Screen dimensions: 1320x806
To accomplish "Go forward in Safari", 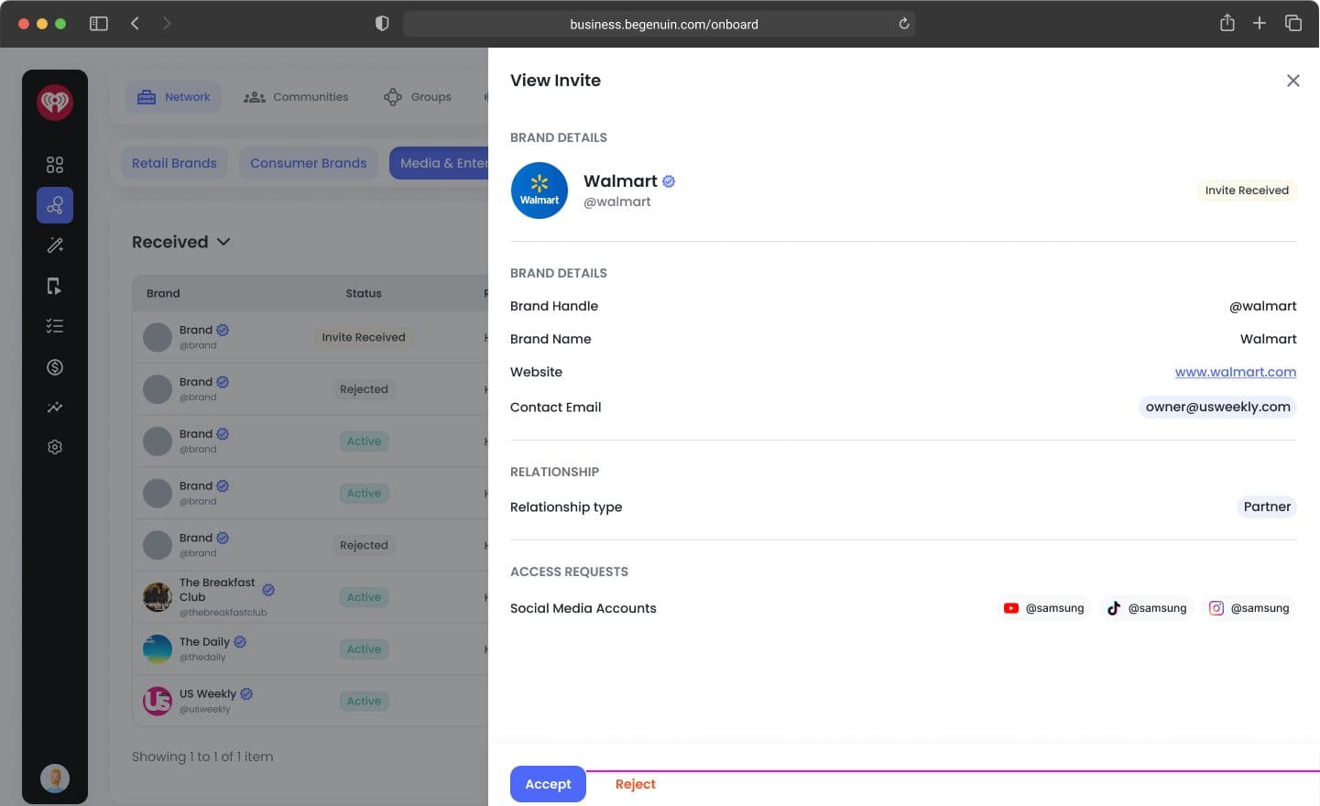I will pyautogui.click(x=166, y=24).
